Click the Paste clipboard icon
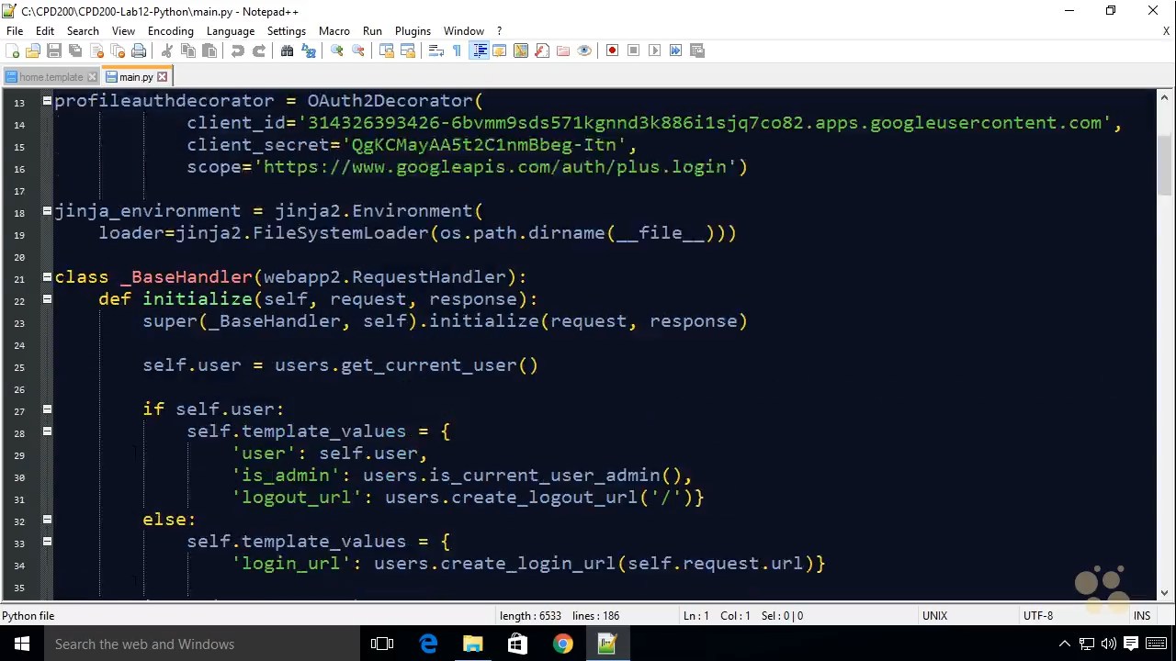Screen dimensions: 1176x661 [209, 50]
